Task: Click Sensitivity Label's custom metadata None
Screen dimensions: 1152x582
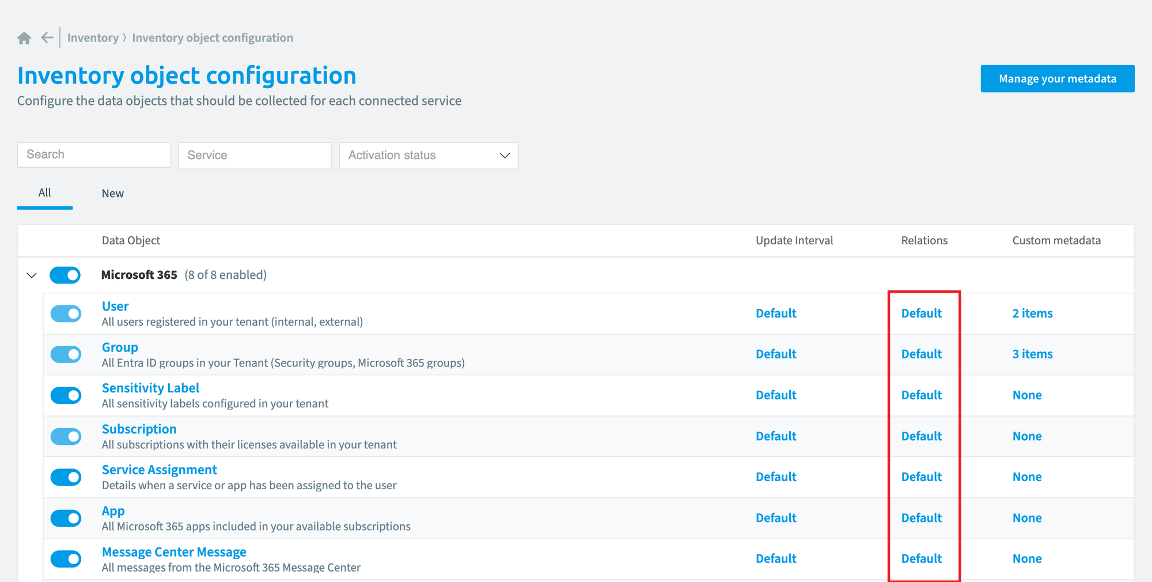Action: tap(1027, 395)
